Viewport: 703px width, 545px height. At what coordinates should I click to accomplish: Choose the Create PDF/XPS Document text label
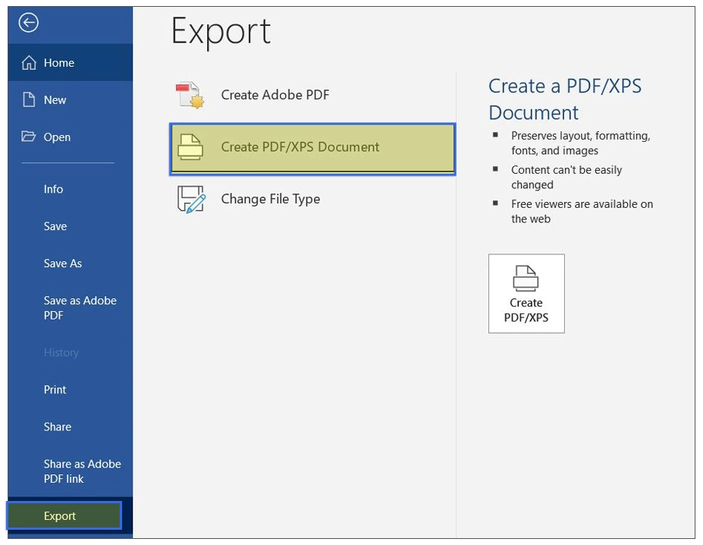point(300,146)
